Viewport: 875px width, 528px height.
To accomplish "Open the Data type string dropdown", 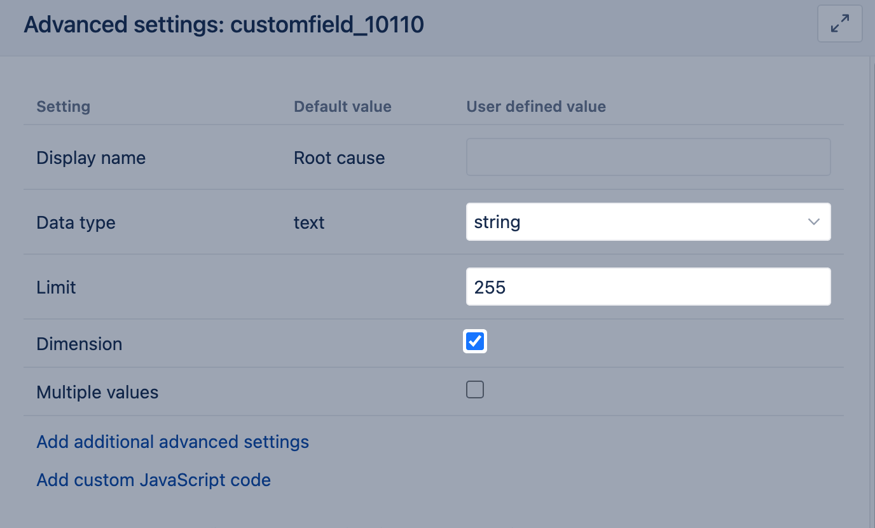I will 647,222.
